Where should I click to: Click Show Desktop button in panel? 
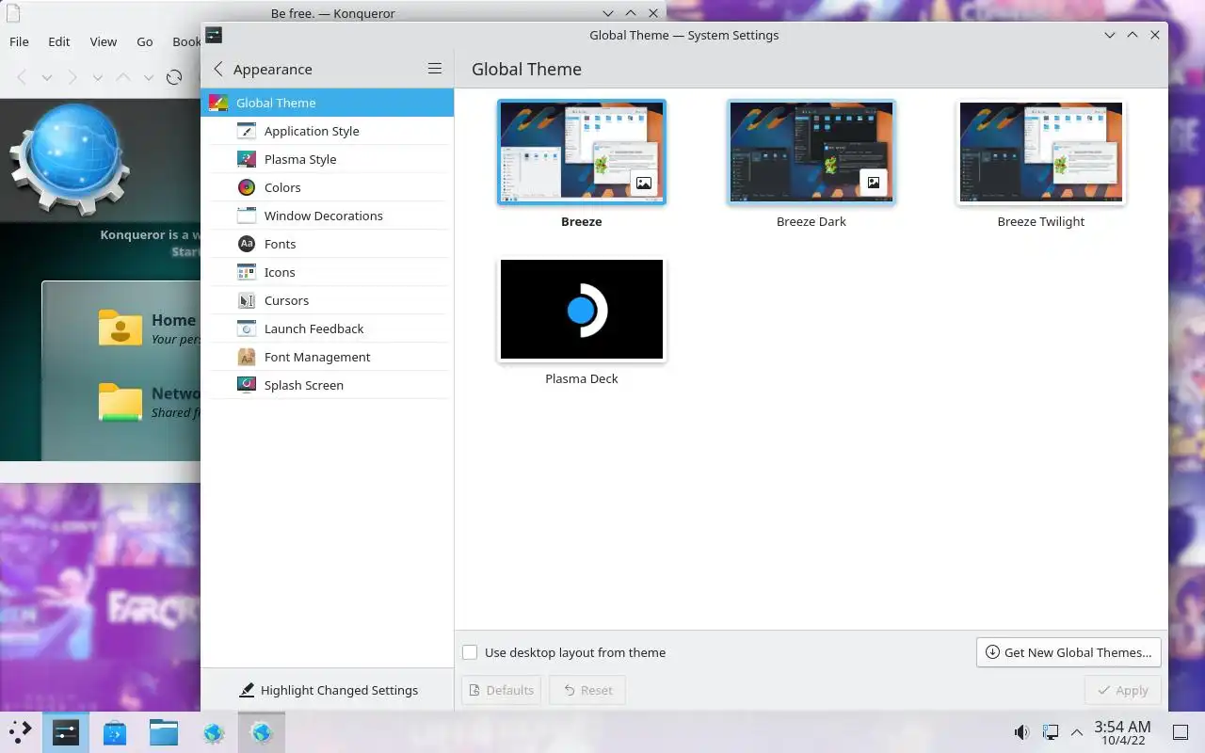pyautogui.click(x=1181, y=732)
